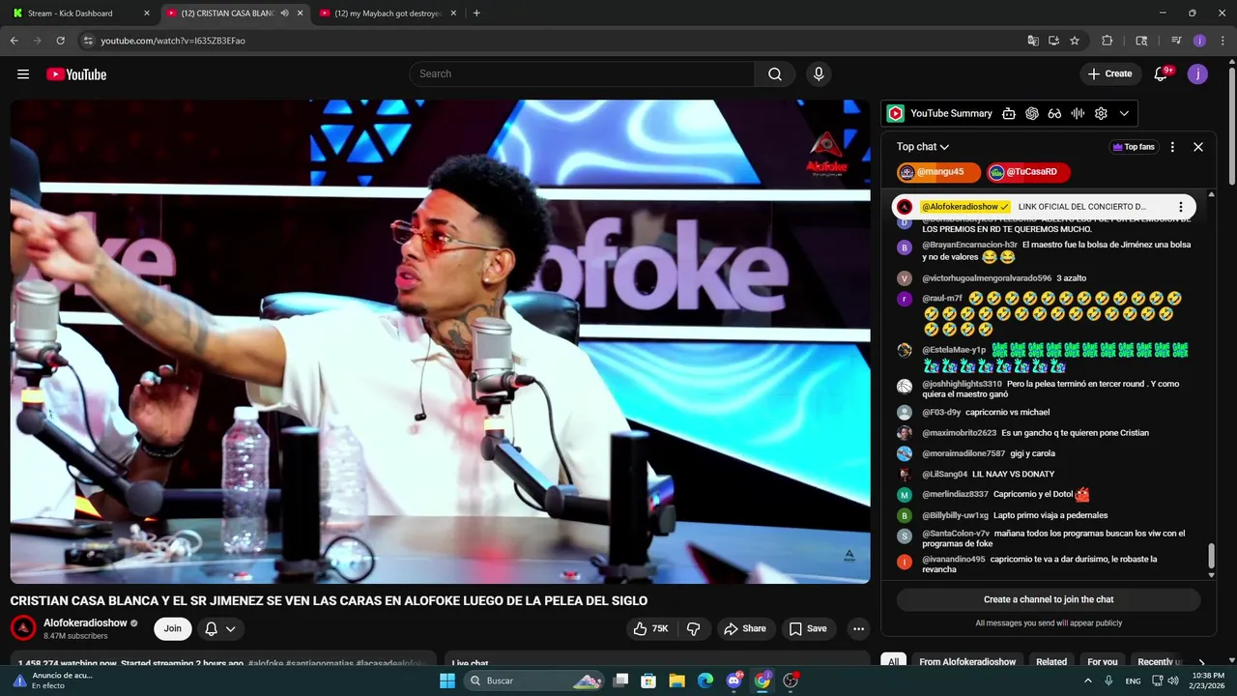Viewport: 1237px width, 696px height.
Task: Click the taskbar Buscar search box
Action: 534,681
